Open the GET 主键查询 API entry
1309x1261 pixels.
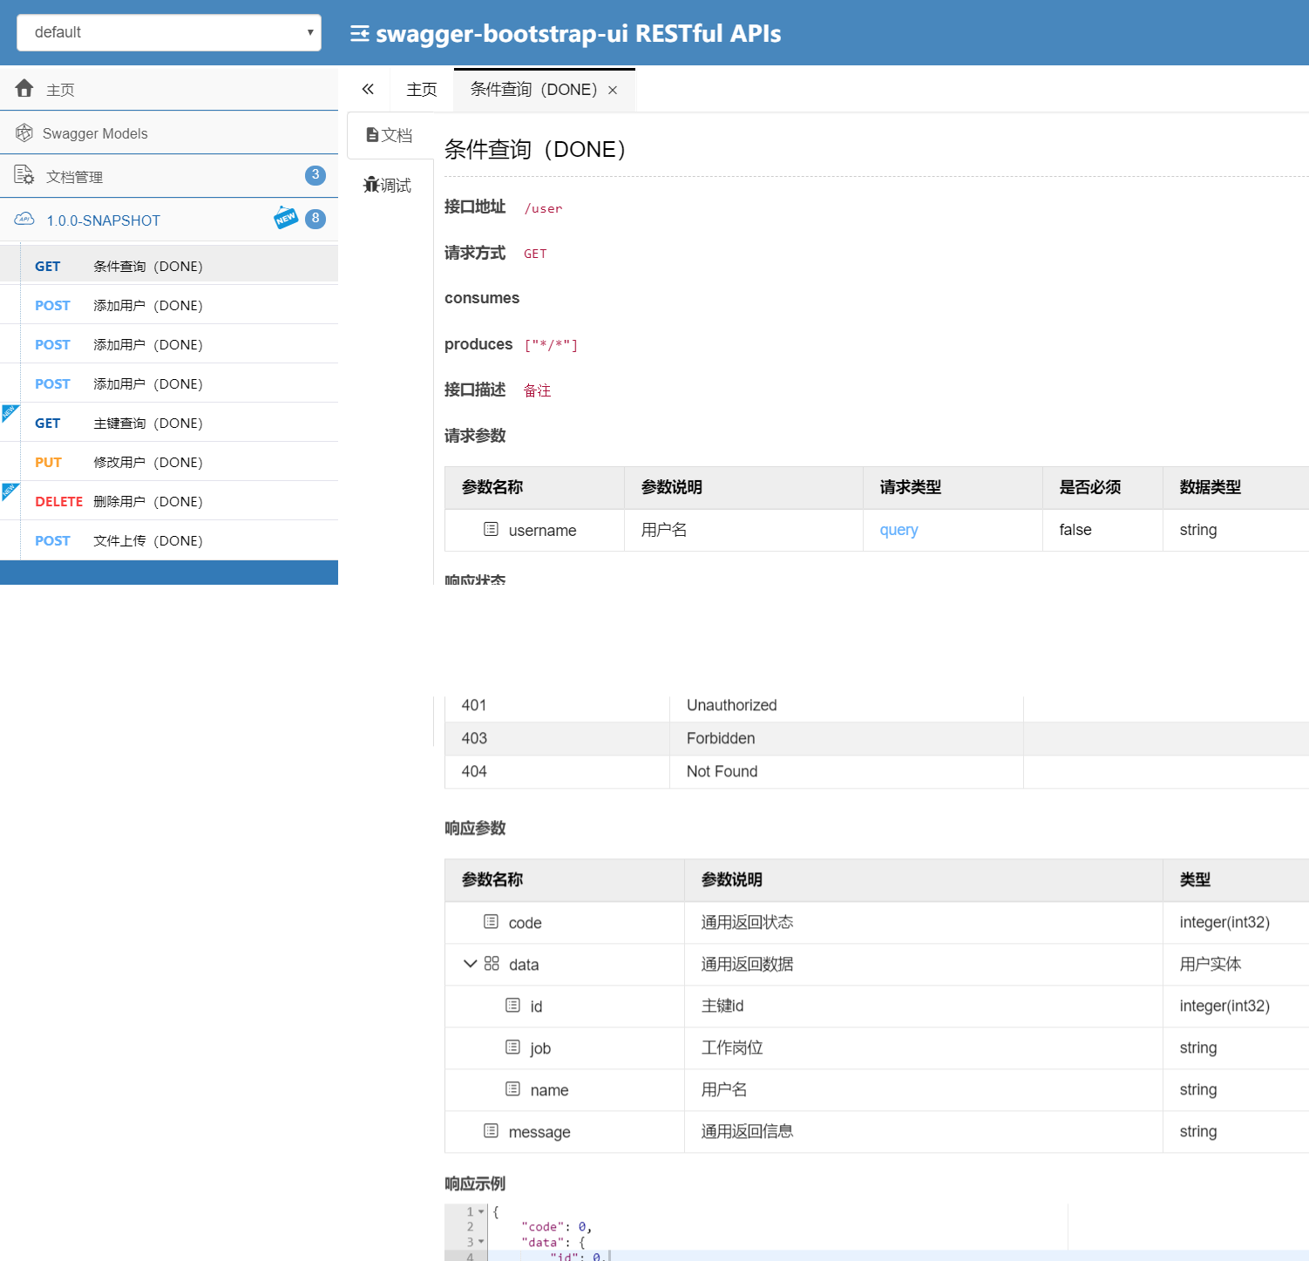[x=147, y=424]
